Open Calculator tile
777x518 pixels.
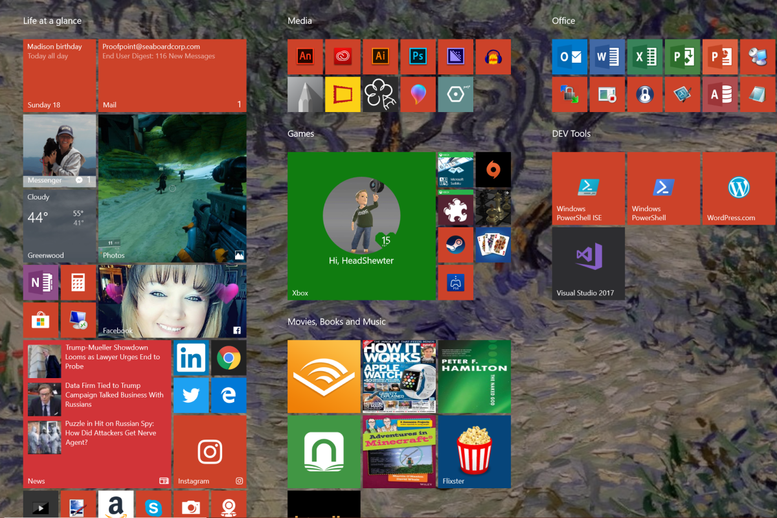tap(78, 282)
